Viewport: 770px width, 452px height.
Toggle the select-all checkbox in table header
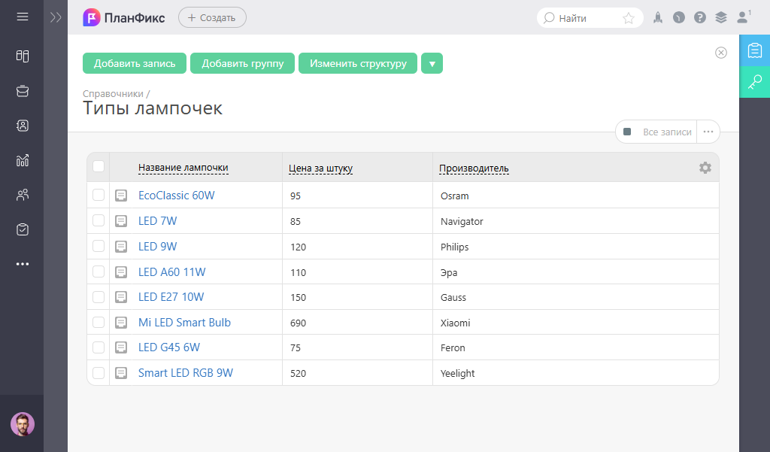click(x=99, y=167)
